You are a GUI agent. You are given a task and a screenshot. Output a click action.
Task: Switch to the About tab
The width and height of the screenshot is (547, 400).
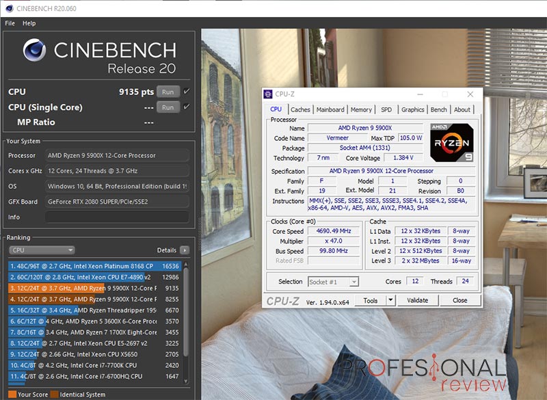click(x=462, y=109)
